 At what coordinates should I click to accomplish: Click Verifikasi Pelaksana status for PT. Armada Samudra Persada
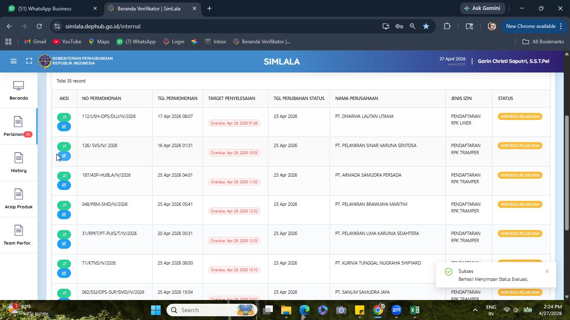click(x=520, y=175)
